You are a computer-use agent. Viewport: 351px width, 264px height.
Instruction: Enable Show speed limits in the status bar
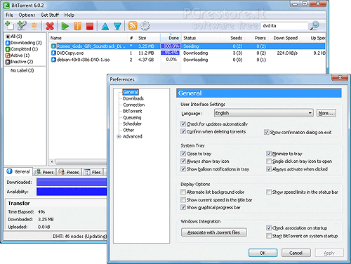tap(269, 192)
